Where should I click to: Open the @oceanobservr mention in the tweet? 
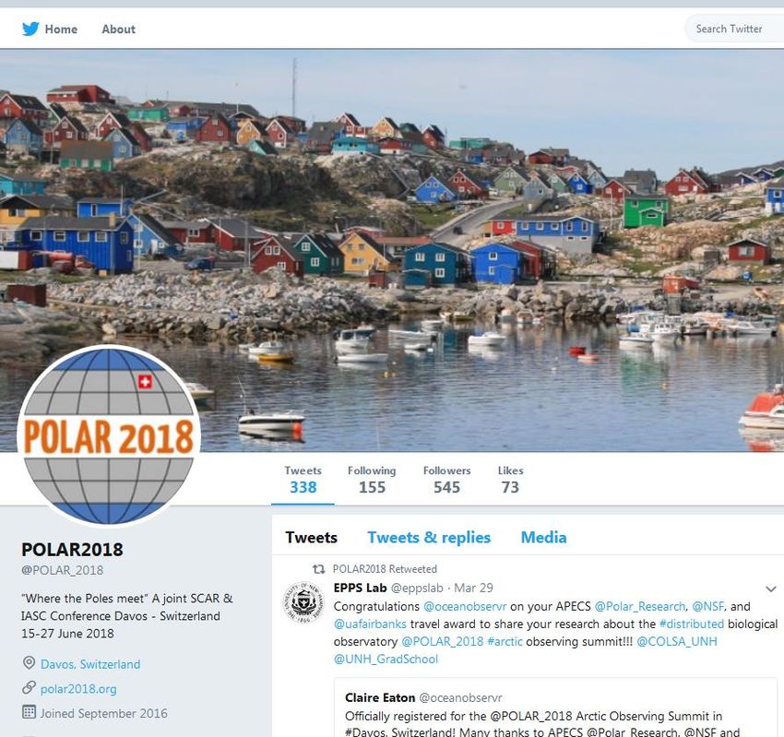coord(465,607)
